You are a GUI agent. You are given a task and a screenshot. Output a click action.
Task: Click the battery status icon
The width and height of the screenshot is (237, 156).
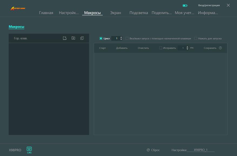click(185, 6)
